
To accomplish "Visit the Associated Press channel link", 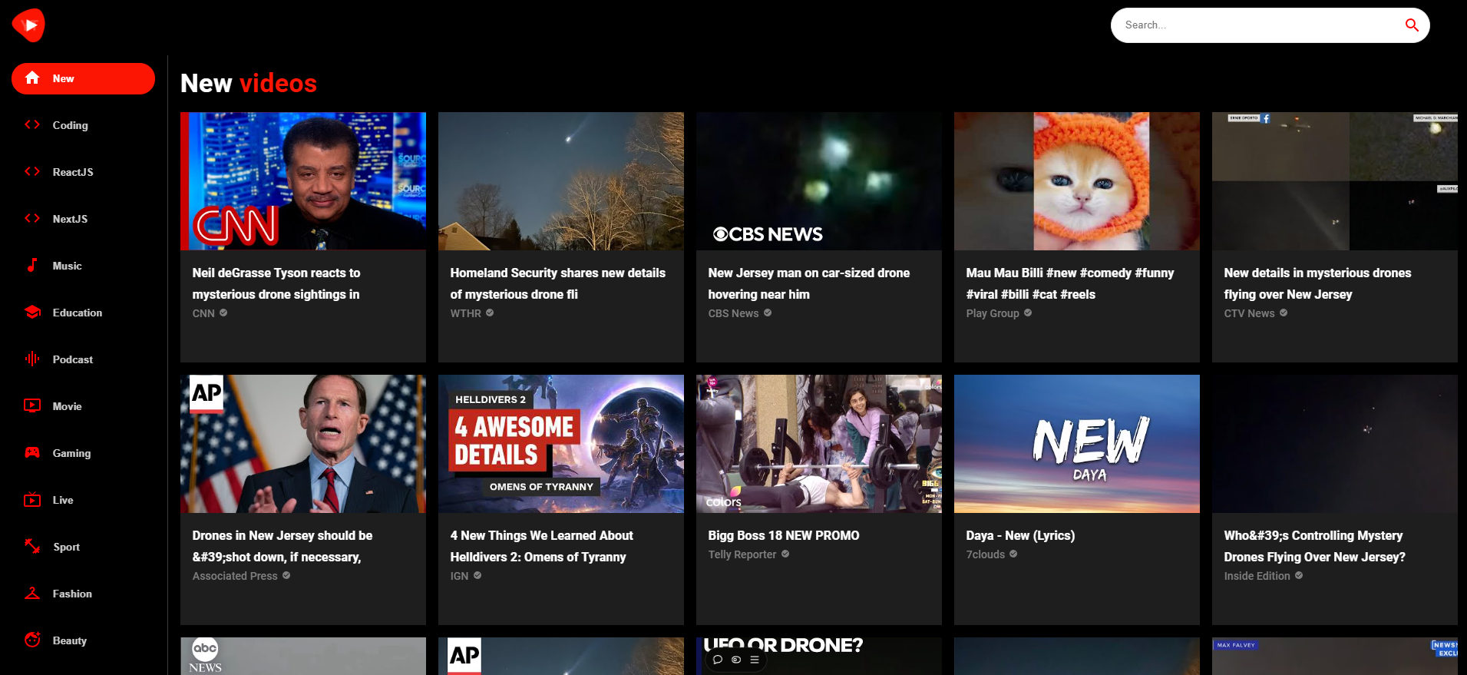I will pyautogui.click(x=235, y=576).
